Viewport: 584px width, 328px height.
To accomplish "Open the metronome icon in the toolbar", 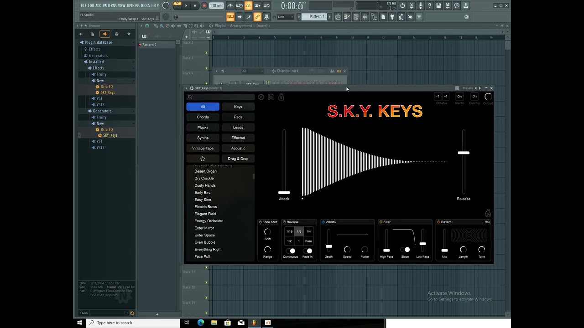I will pos(230,5).
